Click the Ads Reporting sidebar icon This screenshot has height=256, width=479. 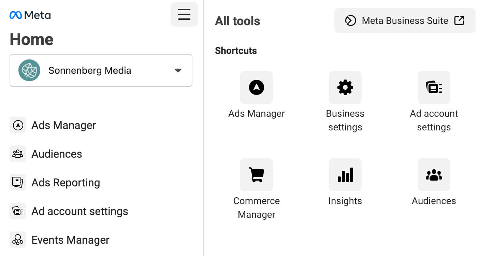pos(18,183)
